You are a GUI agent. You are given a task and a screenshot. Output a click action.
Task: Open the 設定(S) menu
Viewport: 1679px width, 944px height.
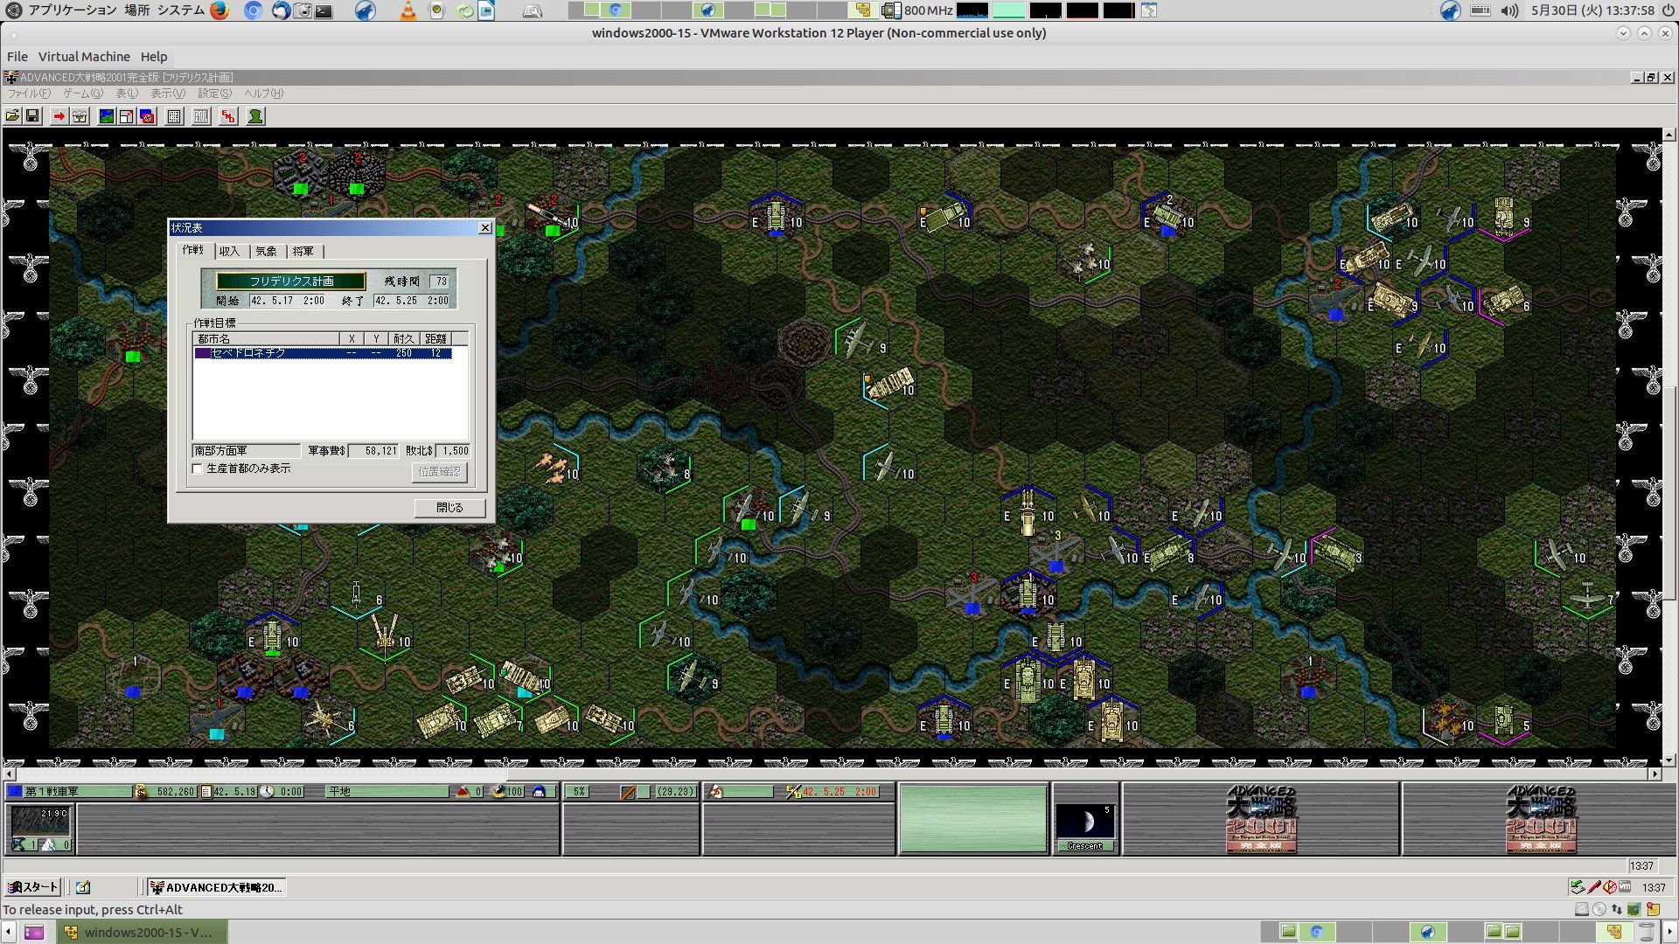[214, 94]
